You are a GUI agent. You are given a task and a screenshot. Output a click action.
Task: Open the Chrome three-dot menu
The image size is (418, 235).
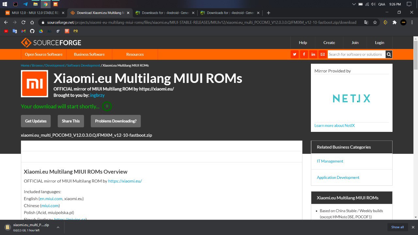pyautogui.click(x=412, y=22)
